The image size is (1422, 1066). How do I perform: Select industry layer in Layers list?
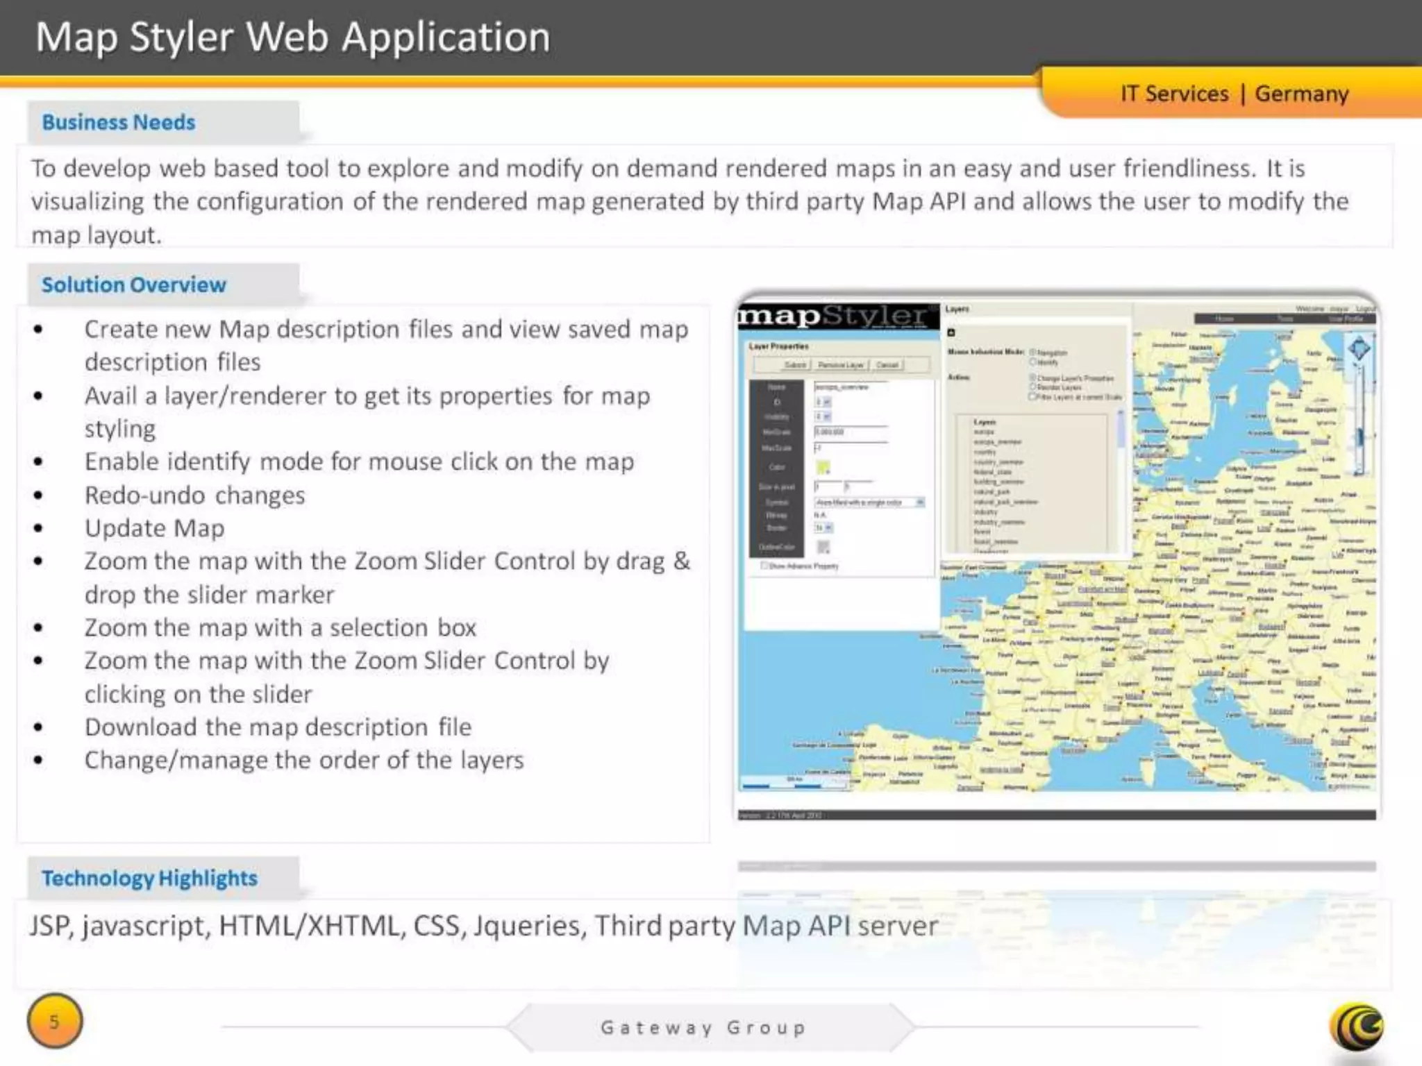tap(985, 511)
